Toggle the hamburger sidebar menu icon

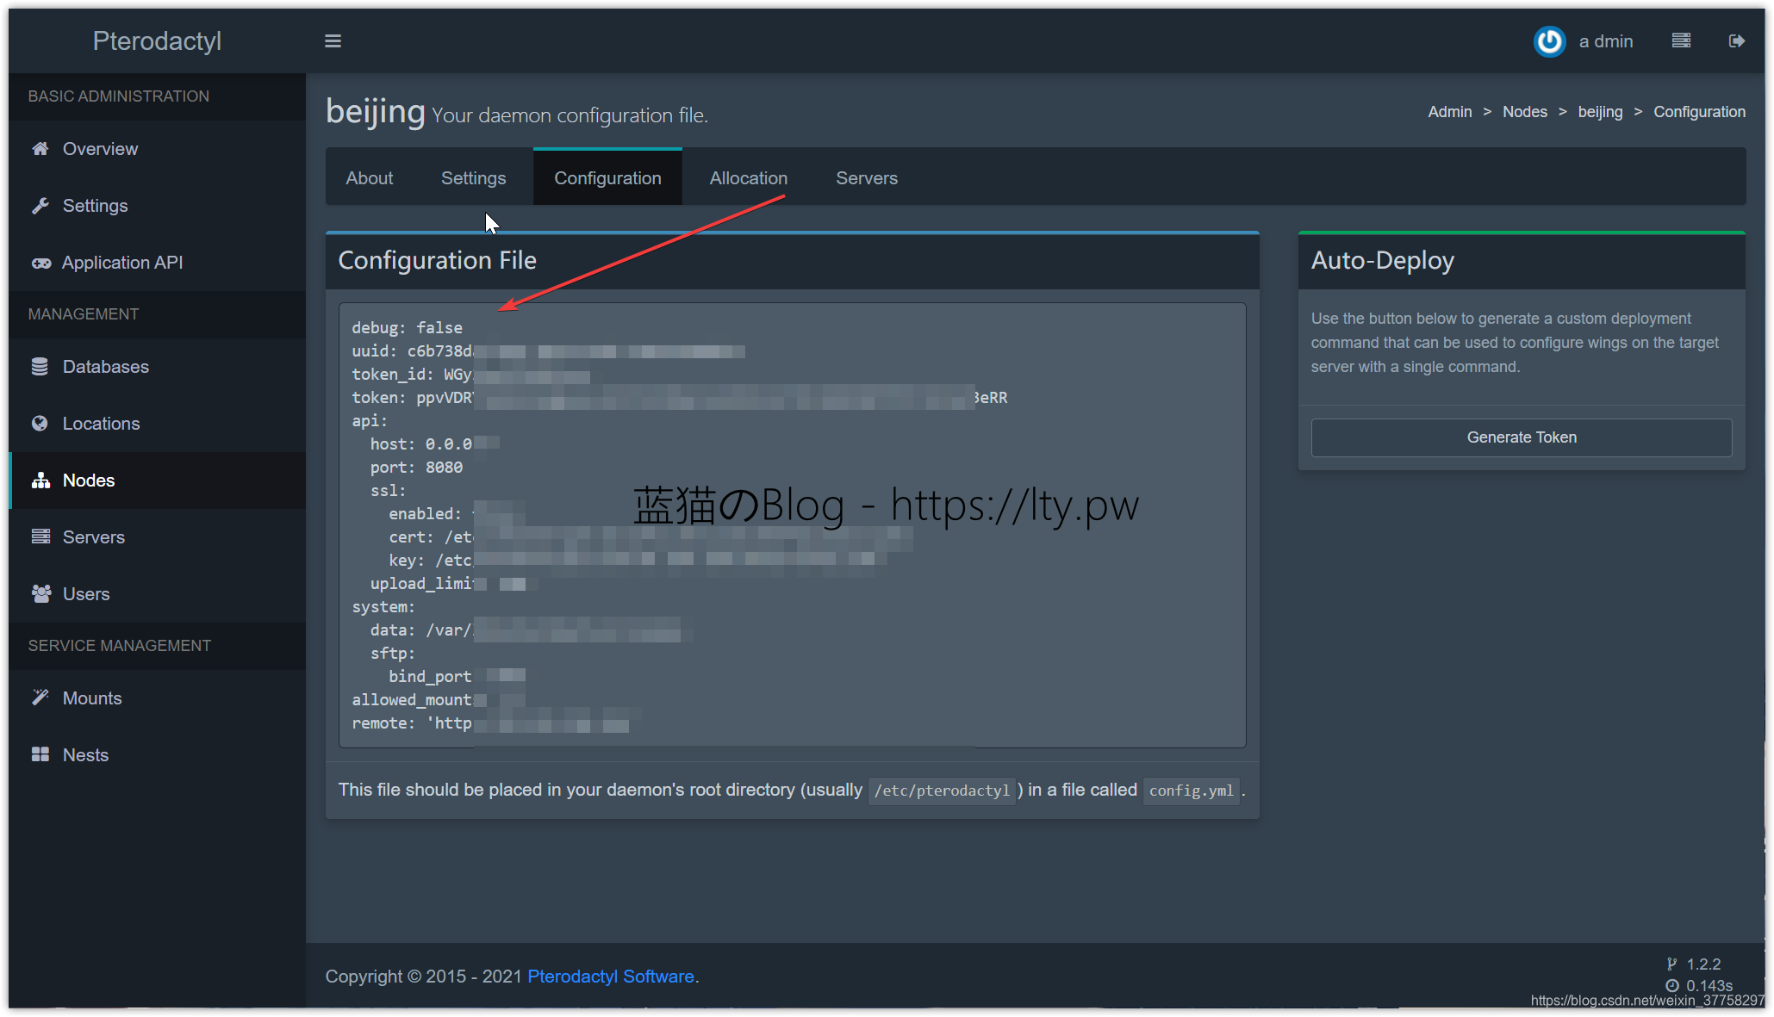(333, 41)
